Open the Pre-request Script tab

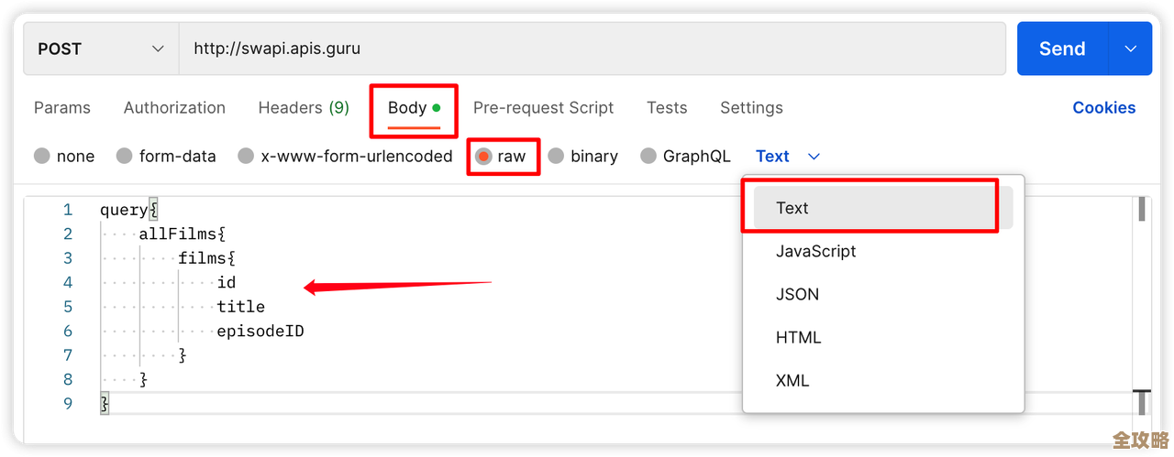pyautogui.click(x=543, y=108)
